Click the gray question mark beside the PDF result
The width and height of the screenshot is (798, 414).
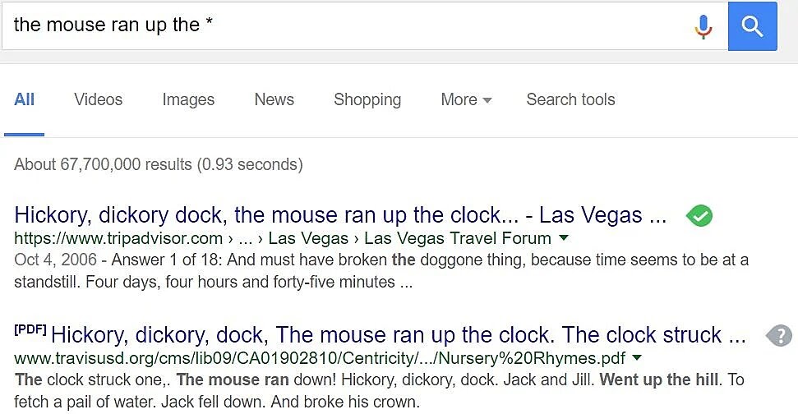click(779, 335)
